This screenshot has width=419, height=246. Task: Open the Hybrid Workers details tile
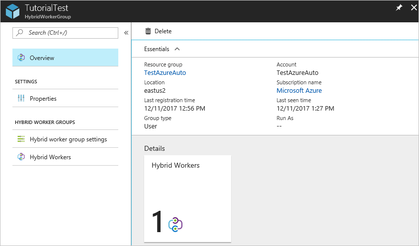tap(187, 198)
